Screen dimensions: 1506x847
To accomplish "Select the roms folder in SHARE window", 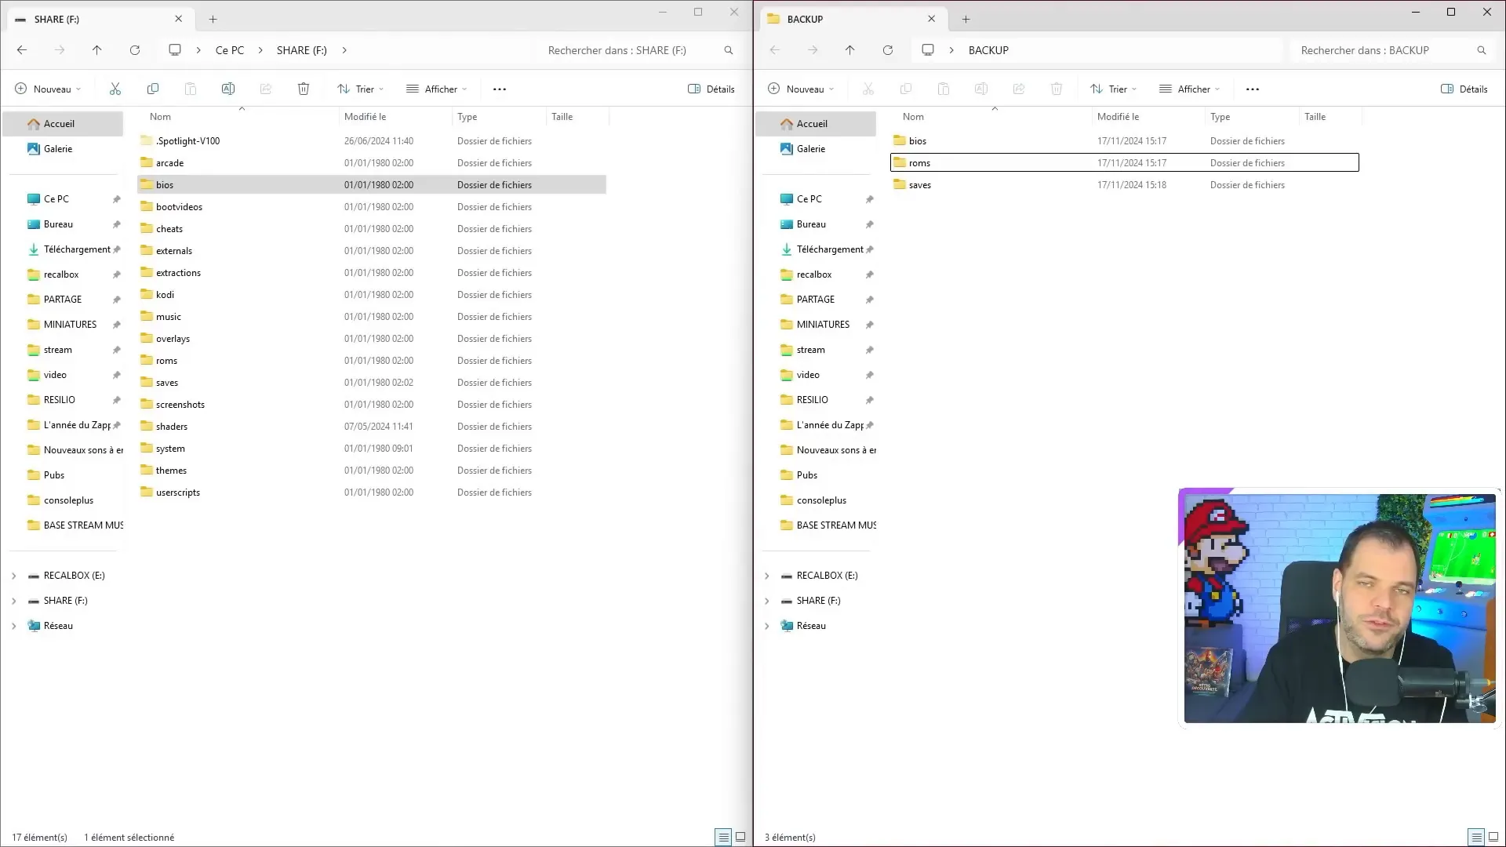I will pos(372,361).
